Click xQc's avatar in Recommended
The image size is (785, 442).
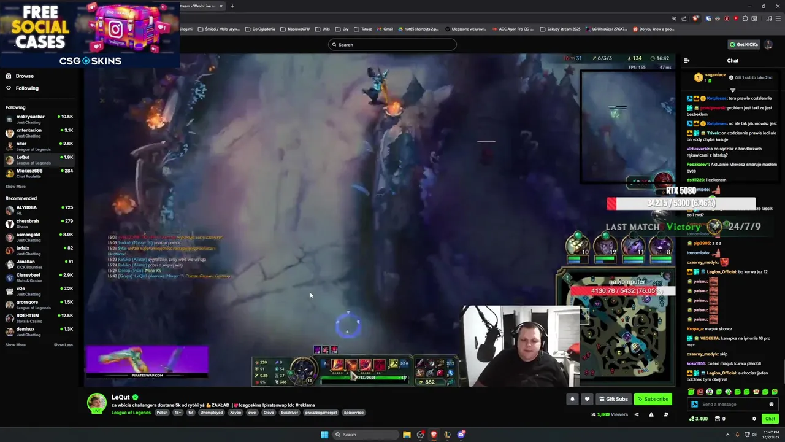[x=10, y=291]
